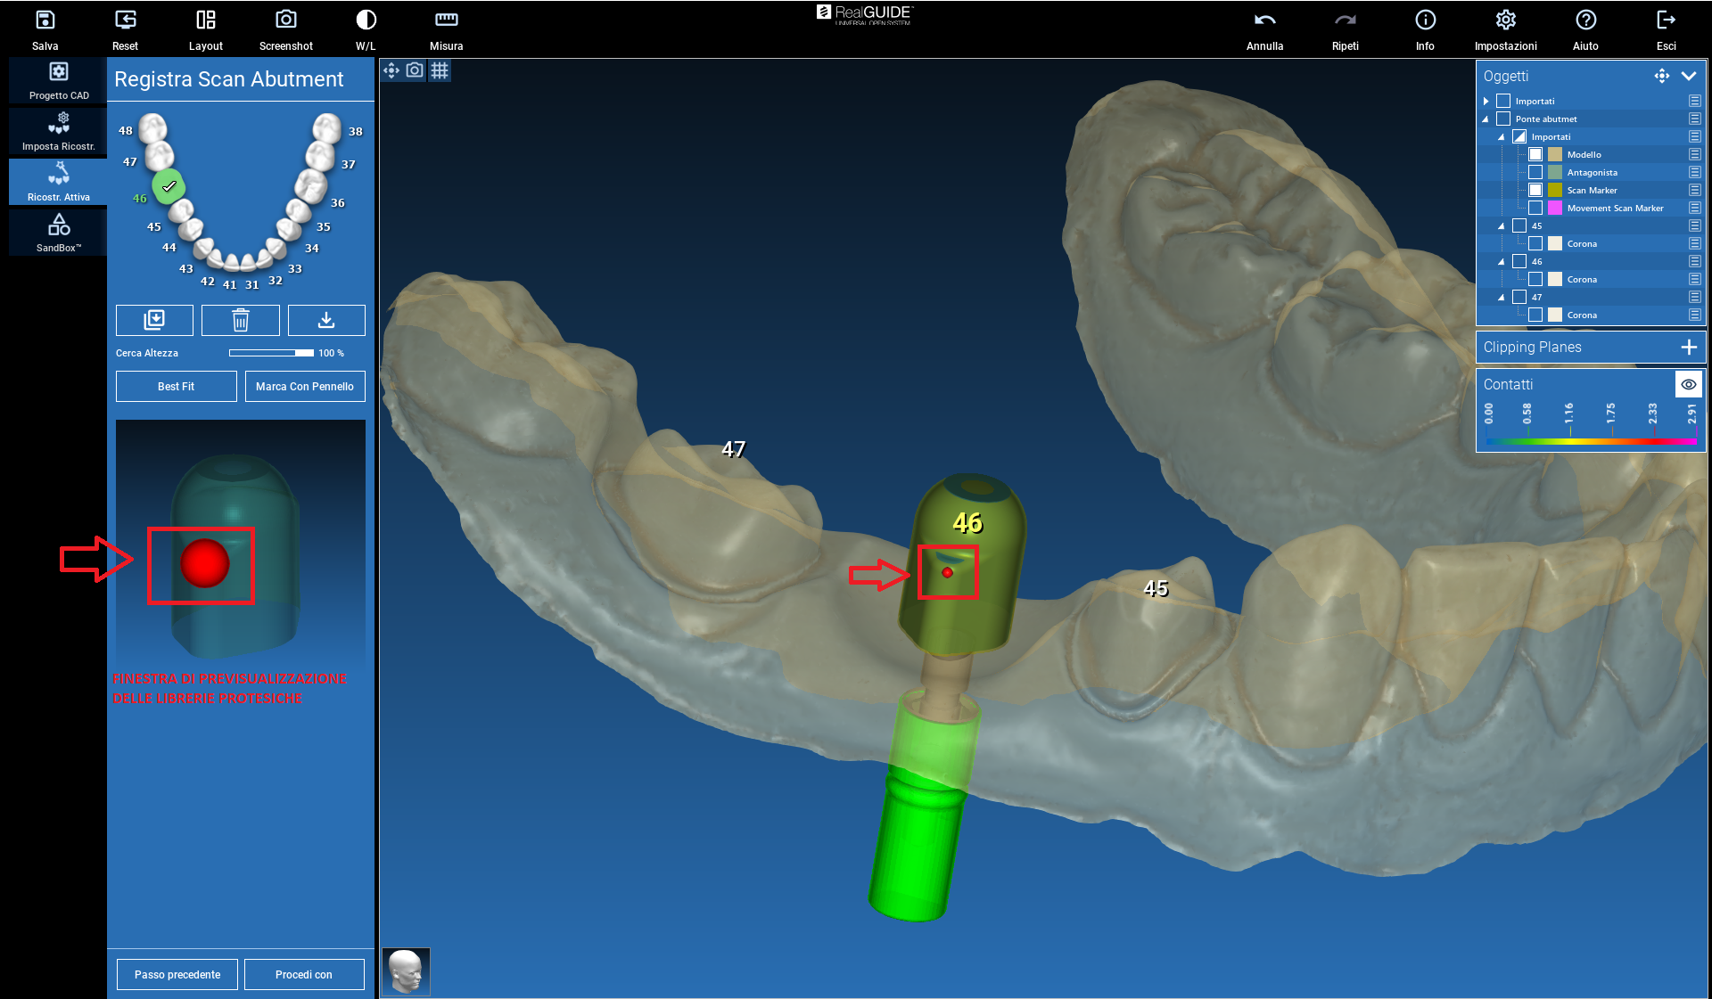Toggle the grid icon in viewport toolbar

[x=440, y=70]
